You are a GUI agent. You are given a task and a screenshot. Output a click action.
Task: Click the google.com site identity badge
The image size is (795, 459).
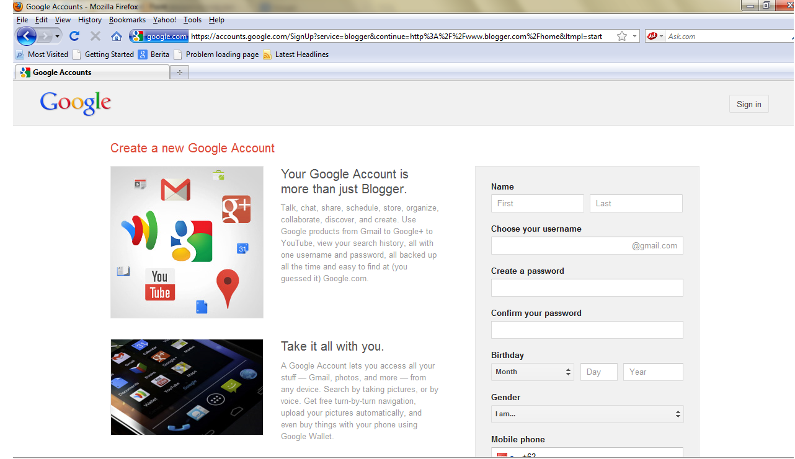[x=159, y=37]
